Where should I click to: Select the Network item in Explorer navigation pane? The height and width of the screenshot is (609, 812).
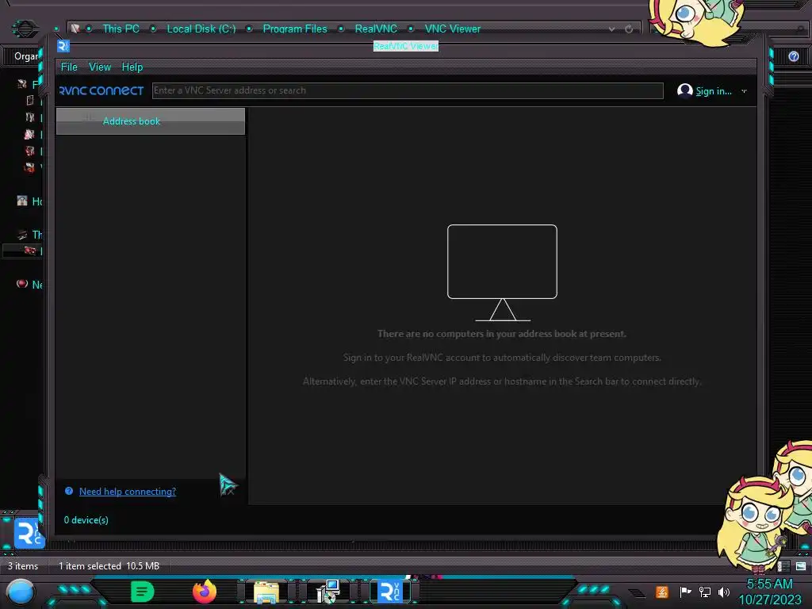29,285
